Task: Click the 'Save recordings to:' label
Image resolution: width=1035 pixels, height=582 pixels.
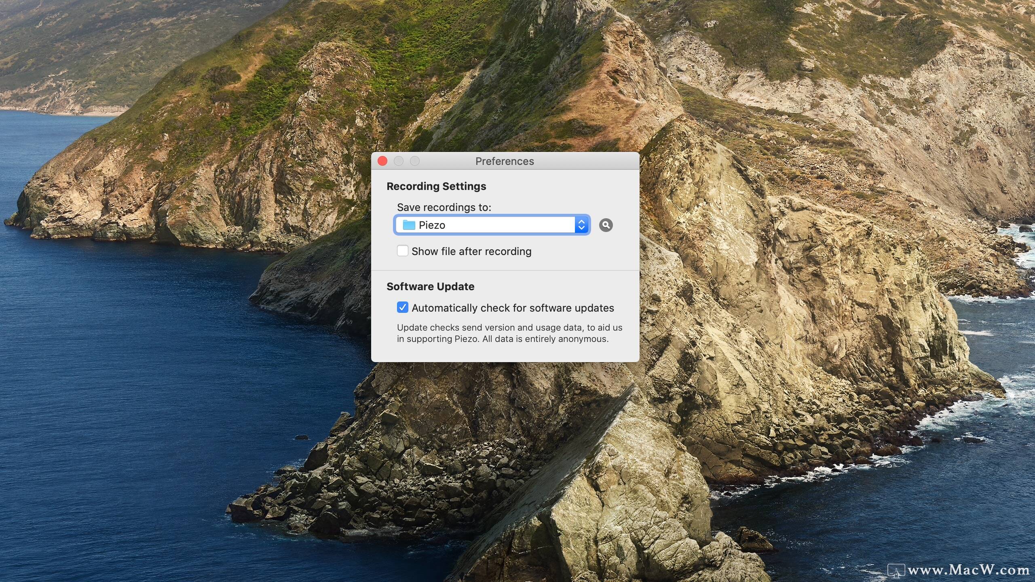Action: [x=444, y=207]
